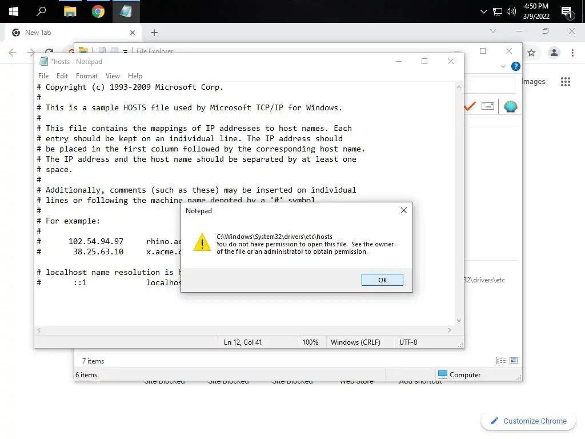Viewport: 585px width, 439px height.
Task: Click the yellow warning icon in dialog
Action: point(202,242)
